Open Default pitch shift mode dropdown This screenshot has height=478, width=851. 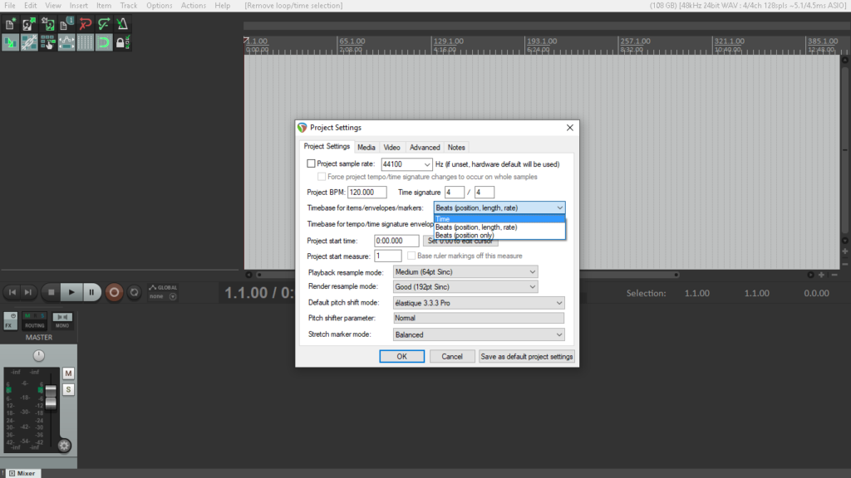(479, 303)
